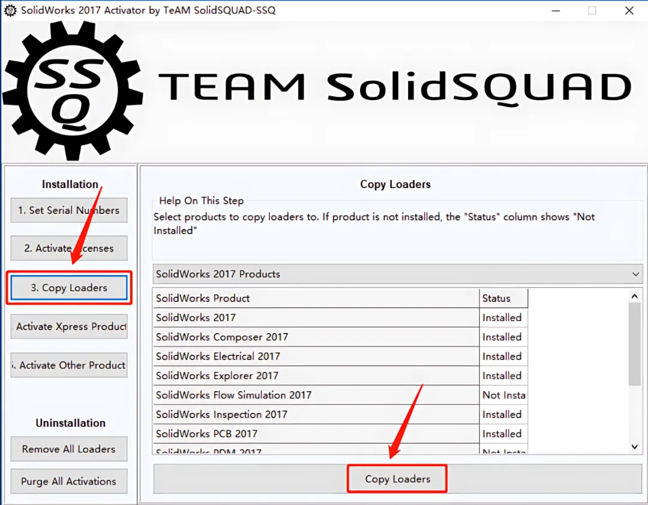The width and height of the screenshot is (648, 505).
Task: Expand the SolidWorks 2017 Products dropdown
Action: (398, 274)
